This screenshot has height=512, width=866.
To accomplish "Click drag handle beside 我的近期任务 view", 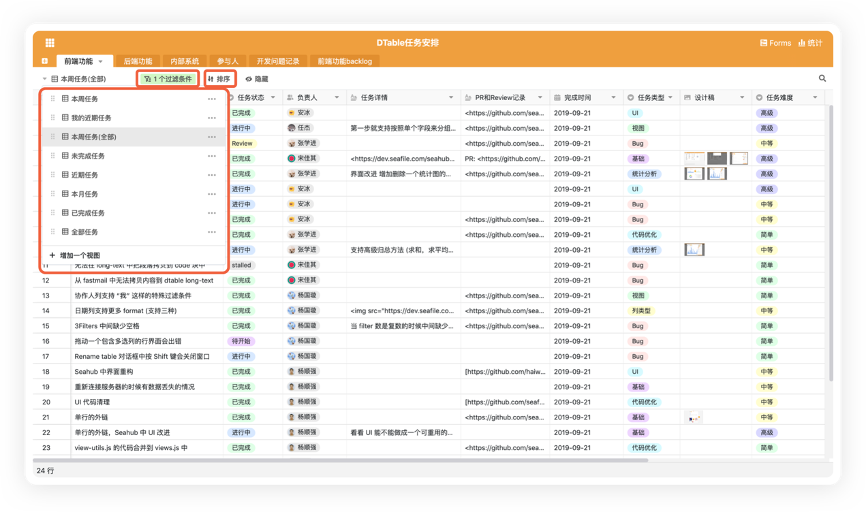I will tap(52, 118).
